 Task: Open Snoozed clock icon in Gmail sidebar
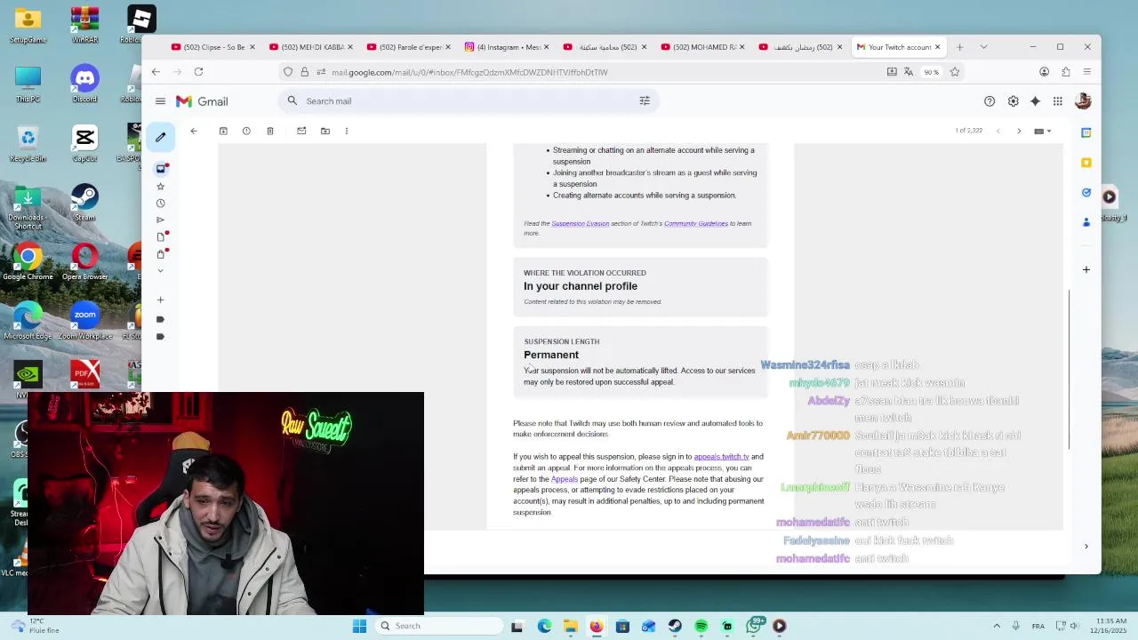coord(161,204)
